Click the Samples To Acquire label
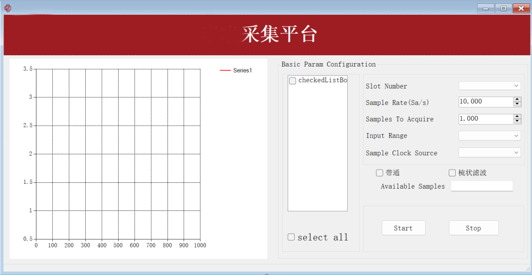532x275 pixels. (x=399, y=119)
